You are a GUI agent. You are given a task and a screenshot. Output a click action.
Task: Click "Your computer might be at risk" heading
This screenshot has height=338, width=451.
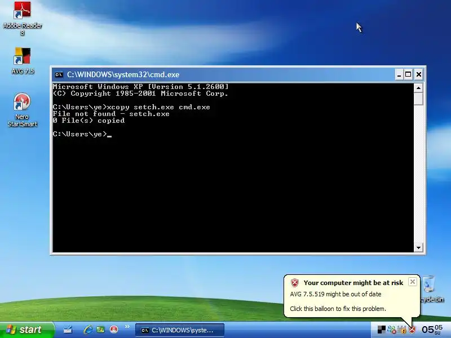[x=353, y=283]
